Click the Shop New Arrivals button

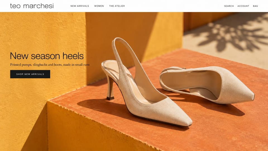point(30,74)
